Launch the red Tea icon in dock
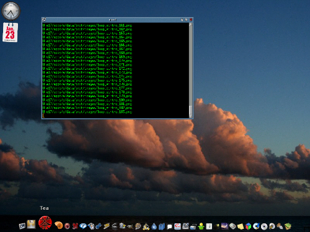 (x=45, y=223)
